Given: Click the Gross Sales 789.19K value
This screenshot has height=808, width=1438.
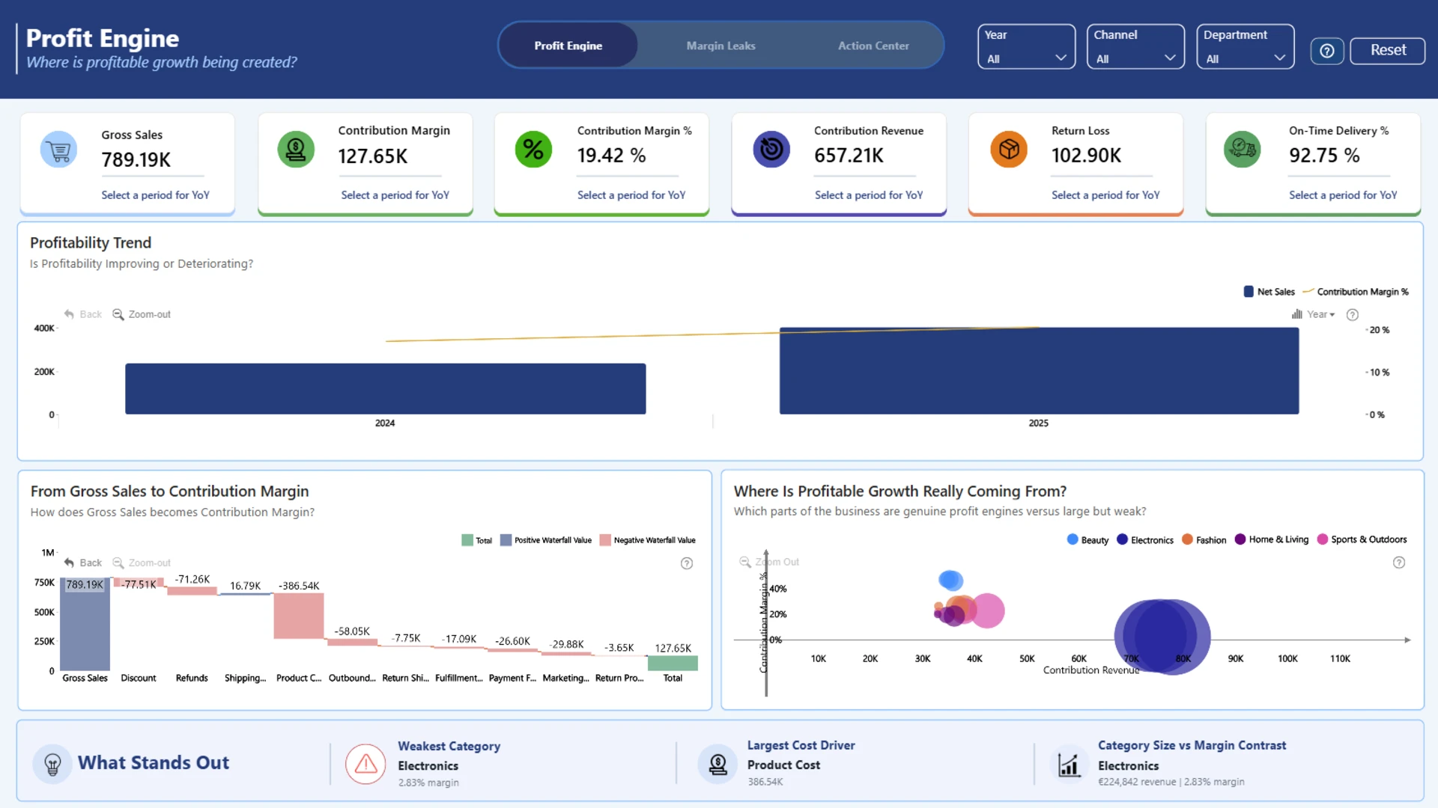Looking at the screenshot, I should 136,159.
